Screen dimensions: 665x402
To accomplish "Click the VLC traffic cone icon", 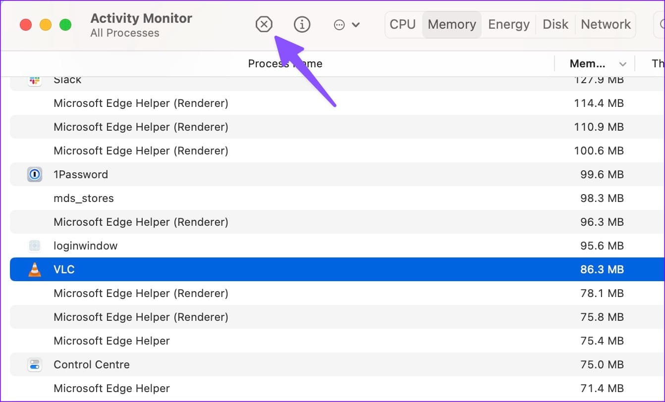I will (34, 269).
